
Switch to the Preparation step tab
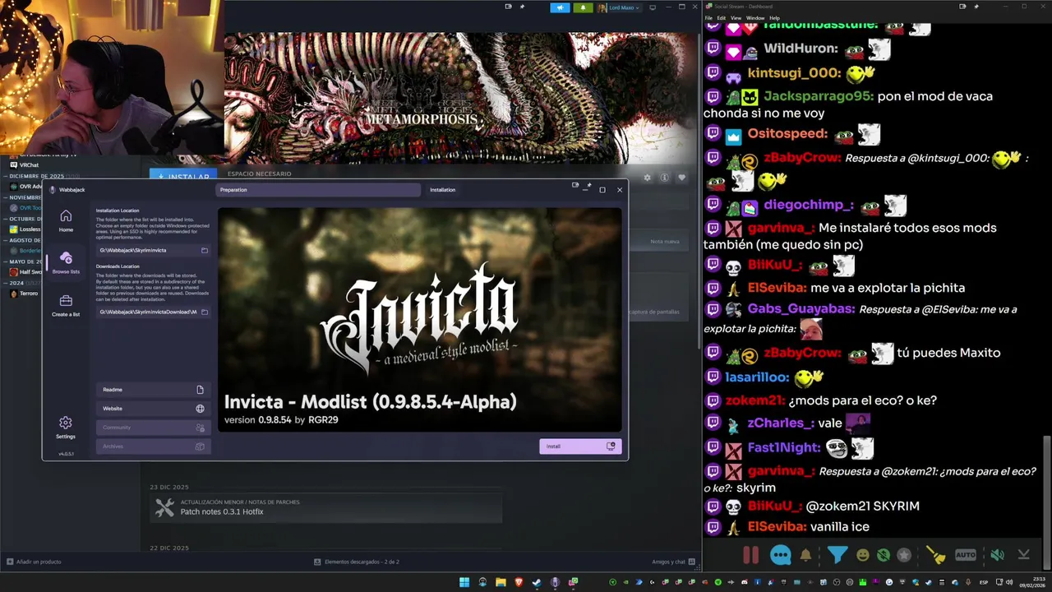click(319, 190)
